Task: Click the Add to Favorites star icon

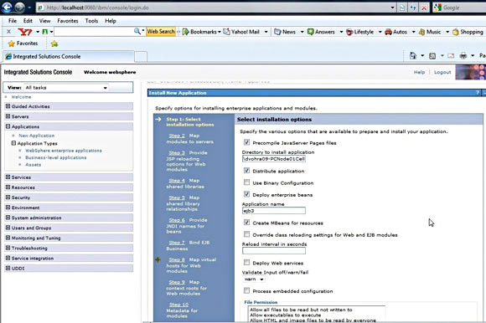Action: (54, 44)
